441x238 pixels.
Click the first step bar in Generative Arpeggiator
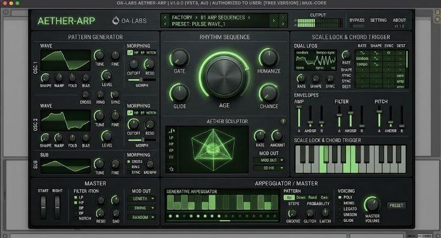pos(170,202)
